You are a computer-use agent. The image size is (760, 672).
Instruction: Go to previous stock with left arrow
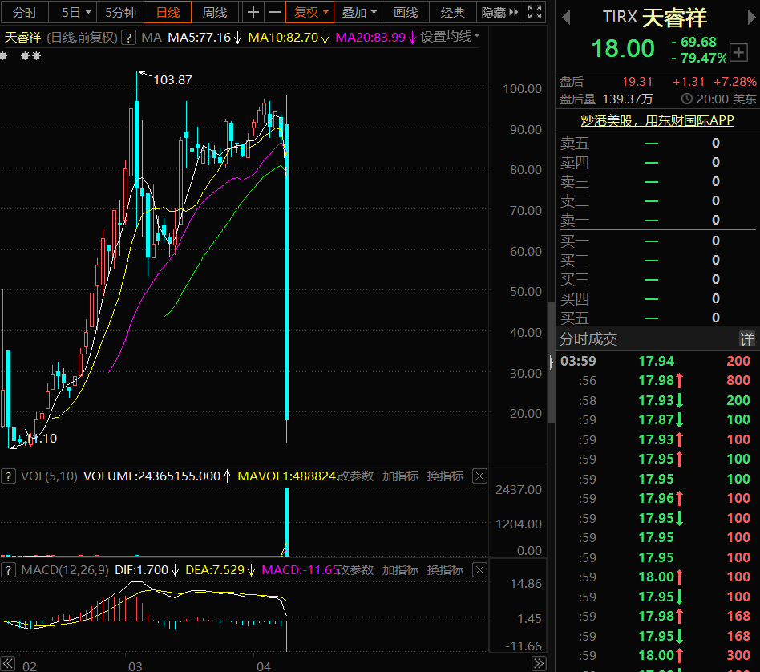point(566,18)
